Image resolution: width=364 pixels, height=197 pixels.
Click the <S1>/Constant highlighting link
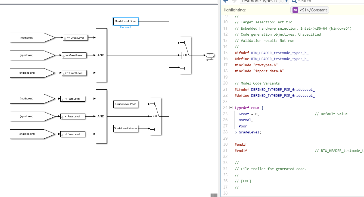(x=313, y=10)
